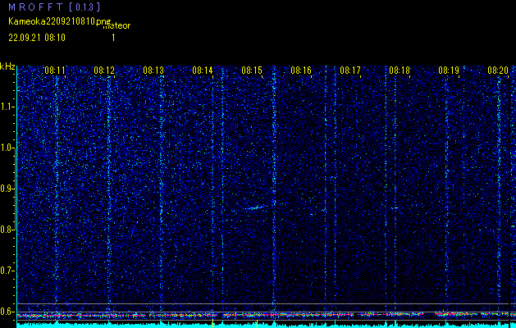The image size is (516, 328).
Task: Click the short echo blip near 08:18
Action: (394, 208)
